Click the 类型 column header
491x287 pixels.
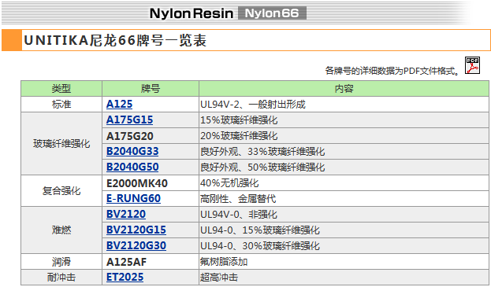(x=61, y=89)
